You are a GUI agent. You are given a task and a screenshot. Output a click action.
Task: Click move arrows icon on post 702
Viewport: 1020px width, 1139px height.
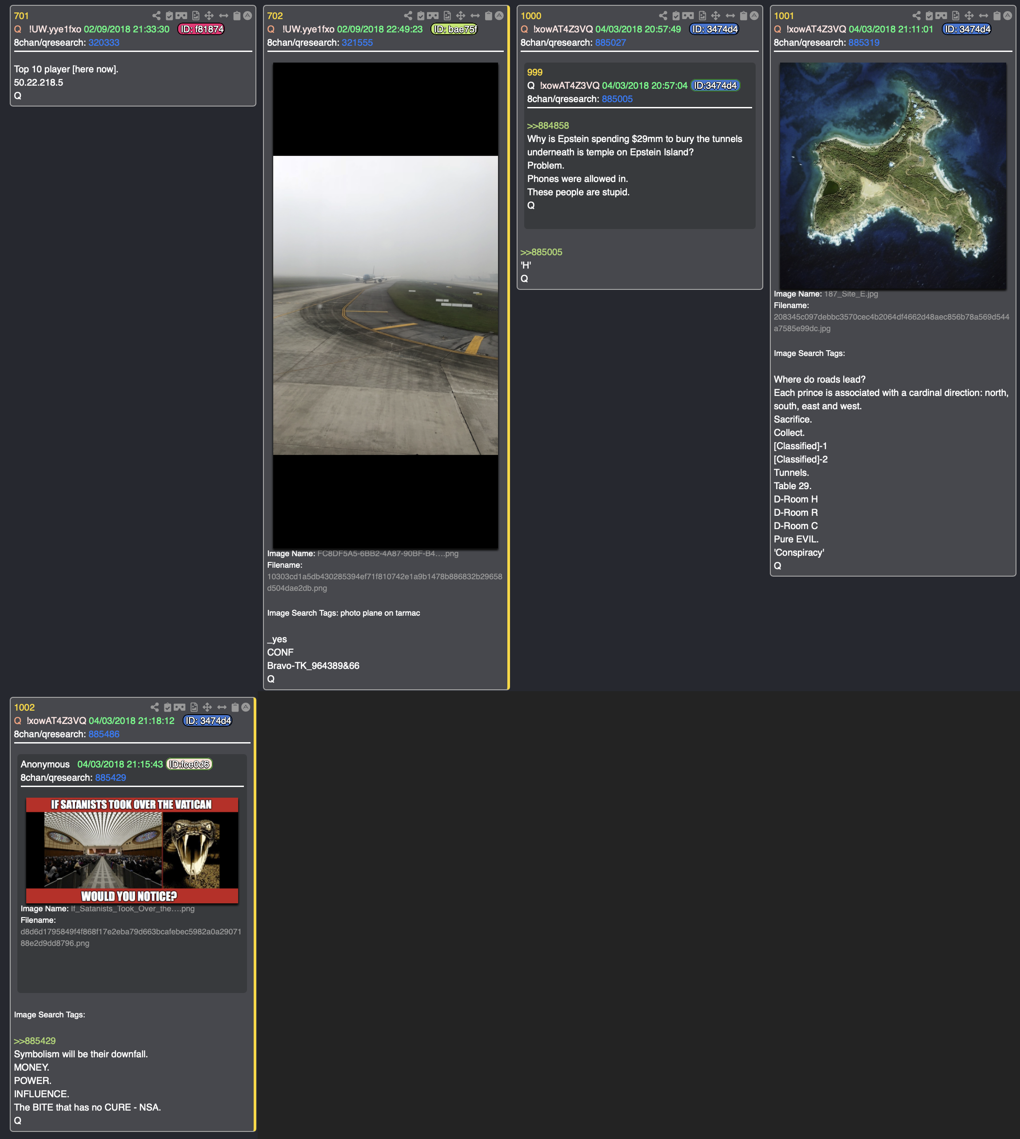pyautogui.click(x=461, y=16)
